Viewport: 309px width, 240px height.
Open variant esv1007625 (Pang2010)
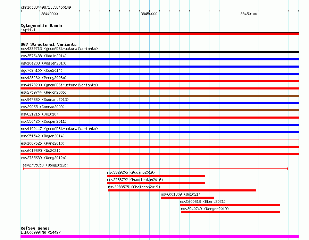pos(43,143)
